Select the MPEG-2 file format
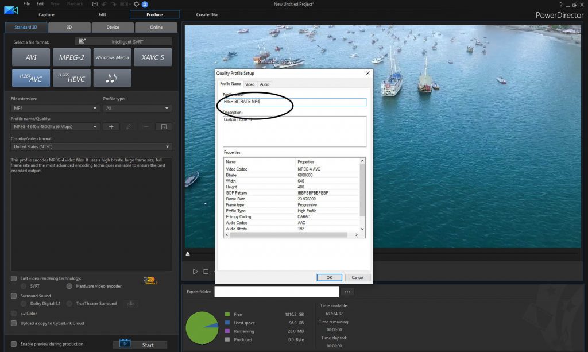The width and height of the screenshot is (588, 352). (x=72, y=57)
